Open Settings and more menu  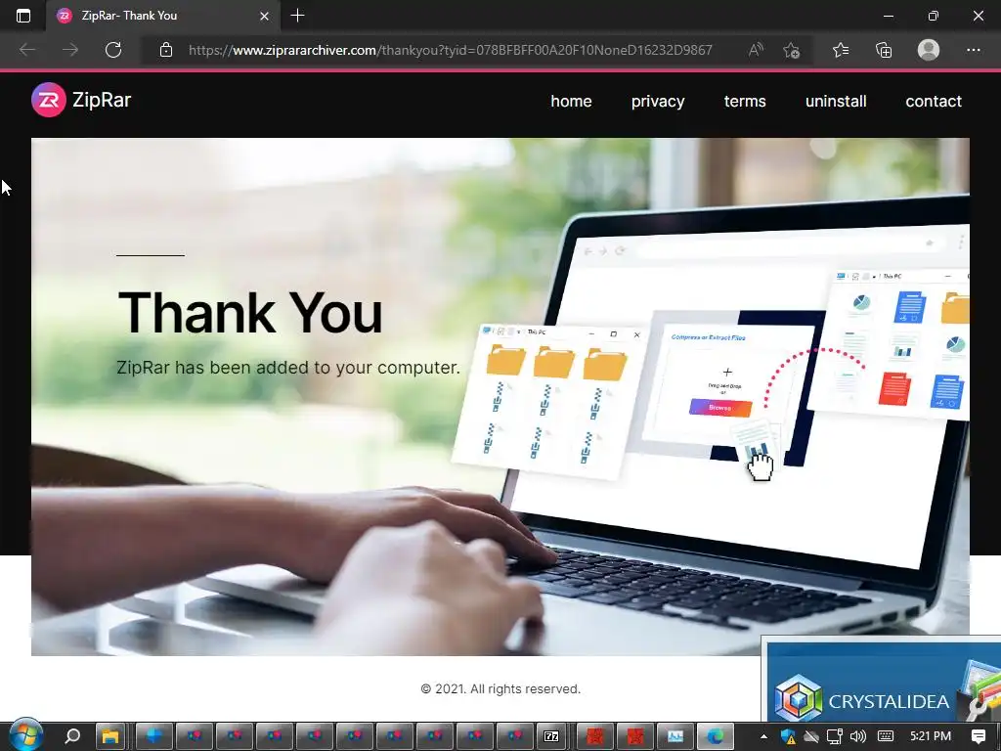click(x=973, y=50)
